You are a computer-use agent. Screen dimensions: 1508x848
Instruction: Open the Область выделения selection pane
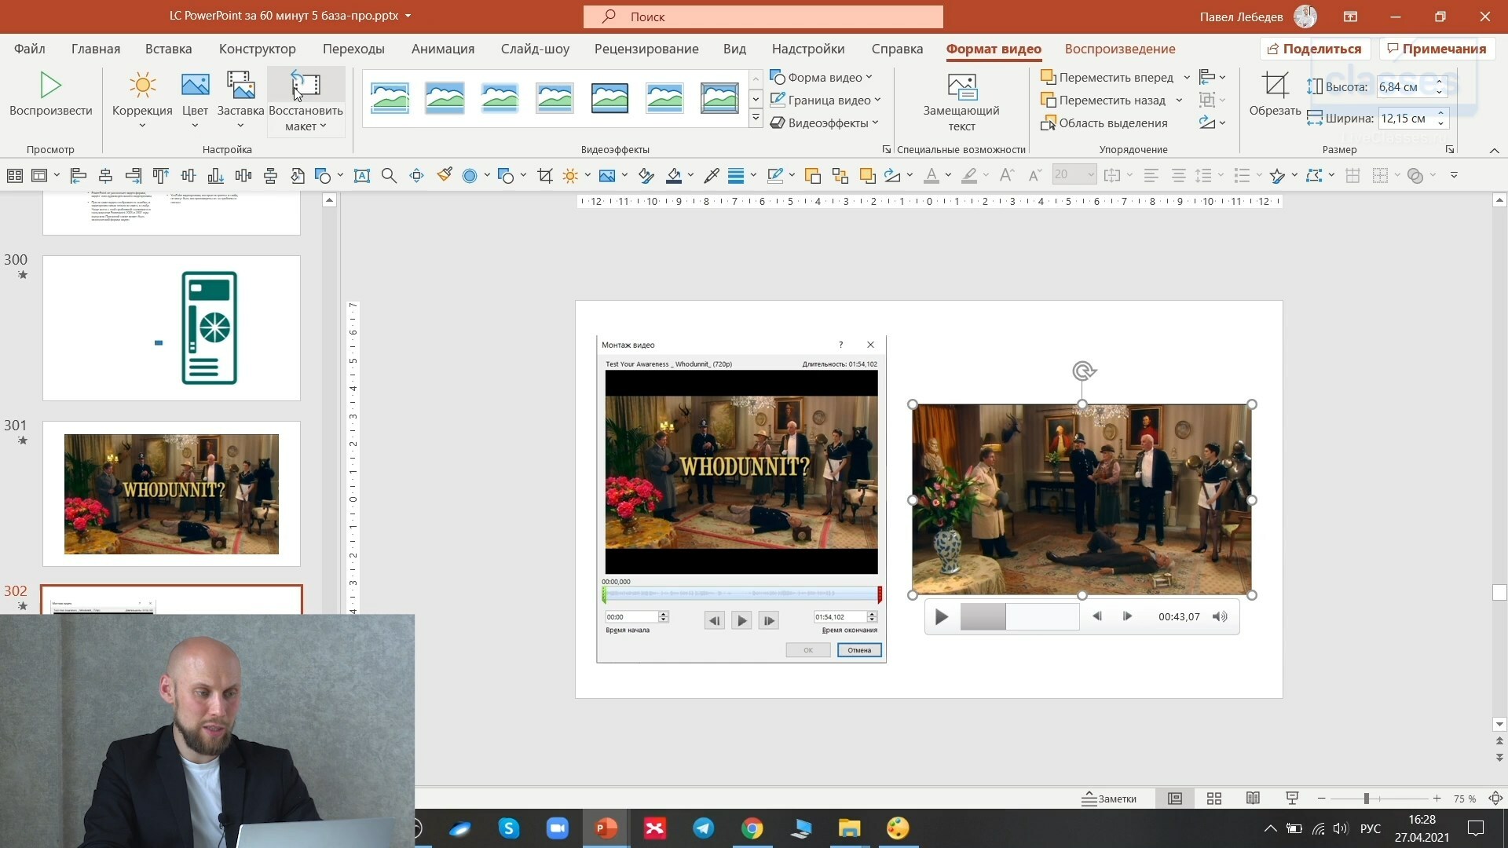(x=1104, y=122)
